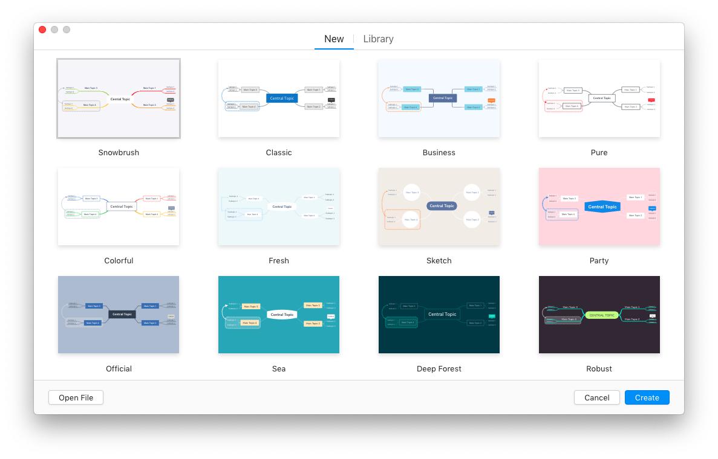Click the Snowbrush label text
The image size is (718, 459).
click(x=119, y=153)
